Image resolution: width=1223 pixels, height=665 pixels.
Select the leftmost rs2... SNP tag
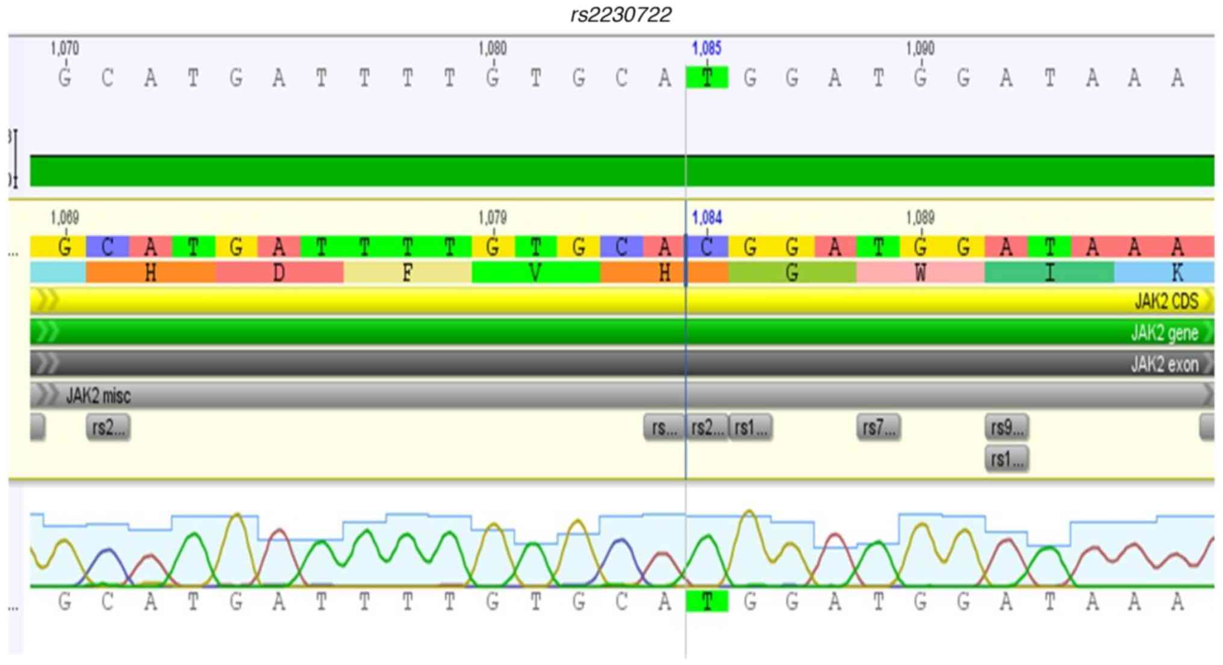tap(108, 427)
